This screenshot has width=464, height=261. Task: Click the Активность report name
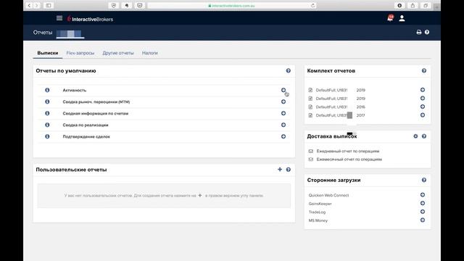tap(75, 90)
